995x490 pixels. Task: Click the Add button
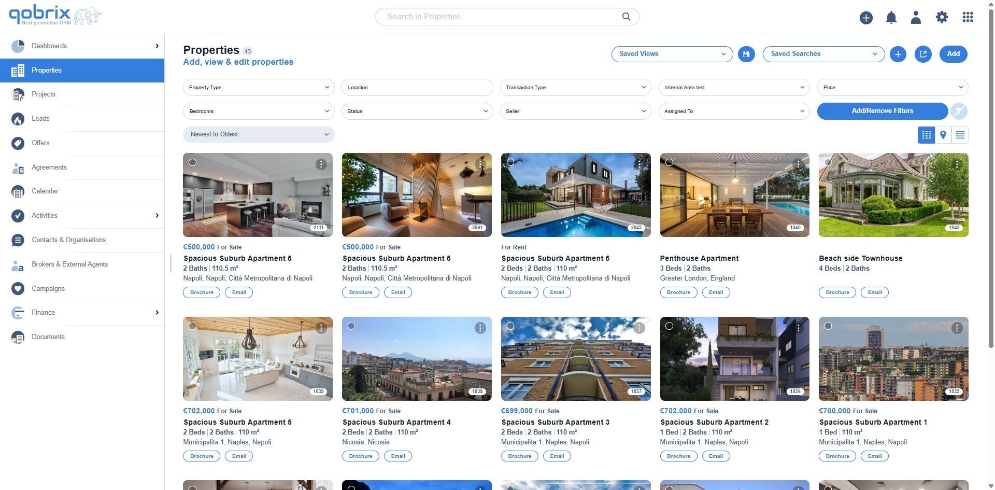pos(953,54)
